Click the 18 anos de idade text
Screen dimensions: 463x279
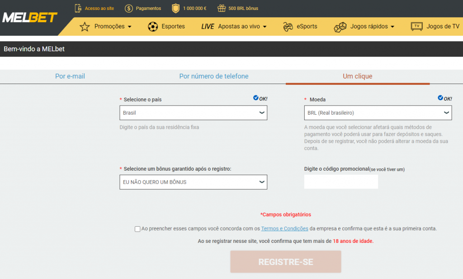click(x=353, y=241)
